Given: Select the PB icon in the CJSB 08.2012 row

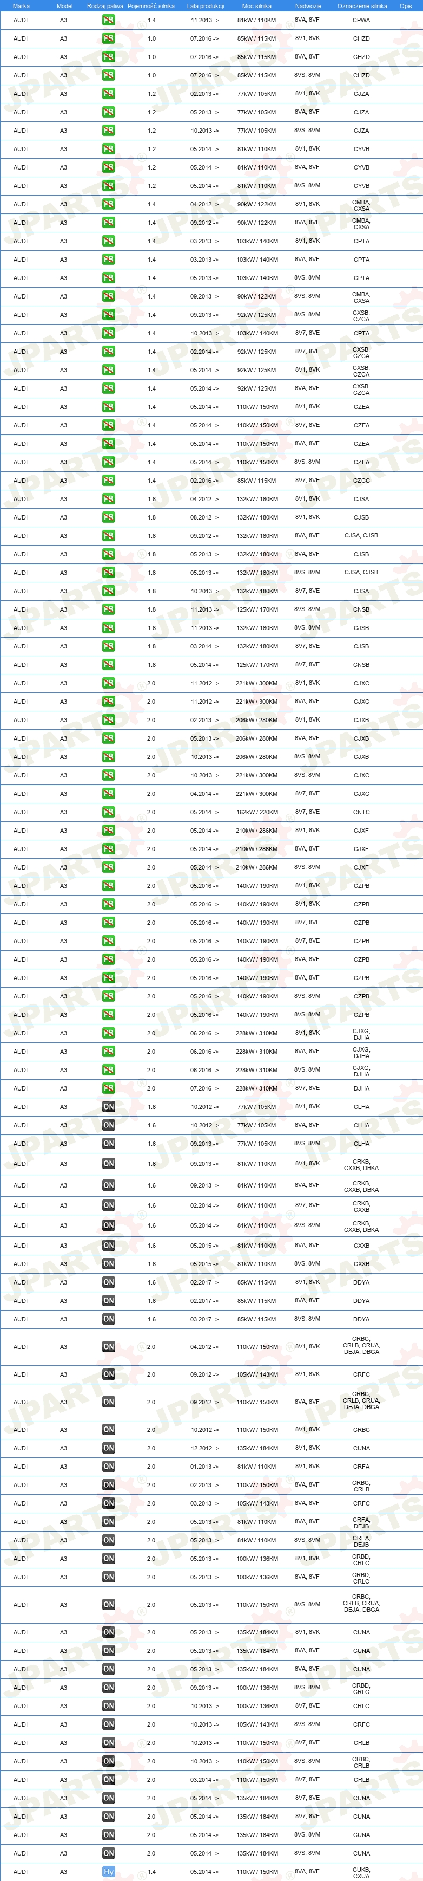Looking at the screenshot, I should pos(108,517).
